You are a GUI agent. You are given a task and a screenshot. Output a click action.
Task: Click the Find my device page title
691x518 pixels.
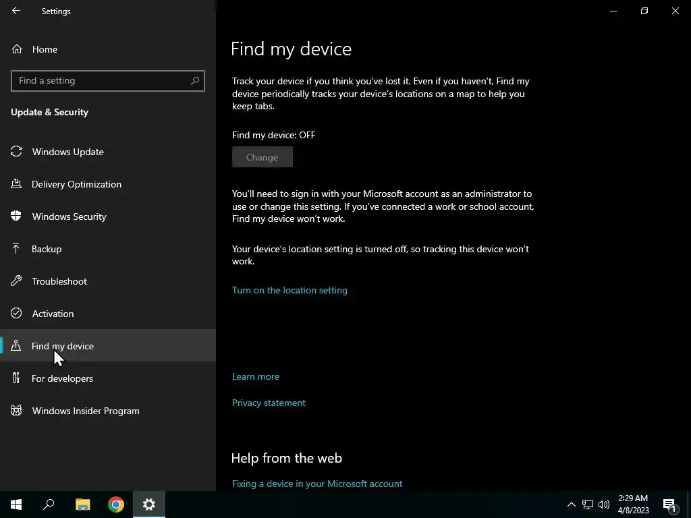pos(291,49)
